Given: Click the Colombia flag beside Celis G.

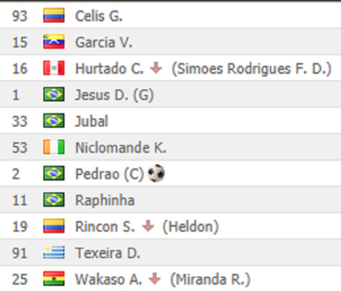Looking at the screenshot, I should 54,16.
